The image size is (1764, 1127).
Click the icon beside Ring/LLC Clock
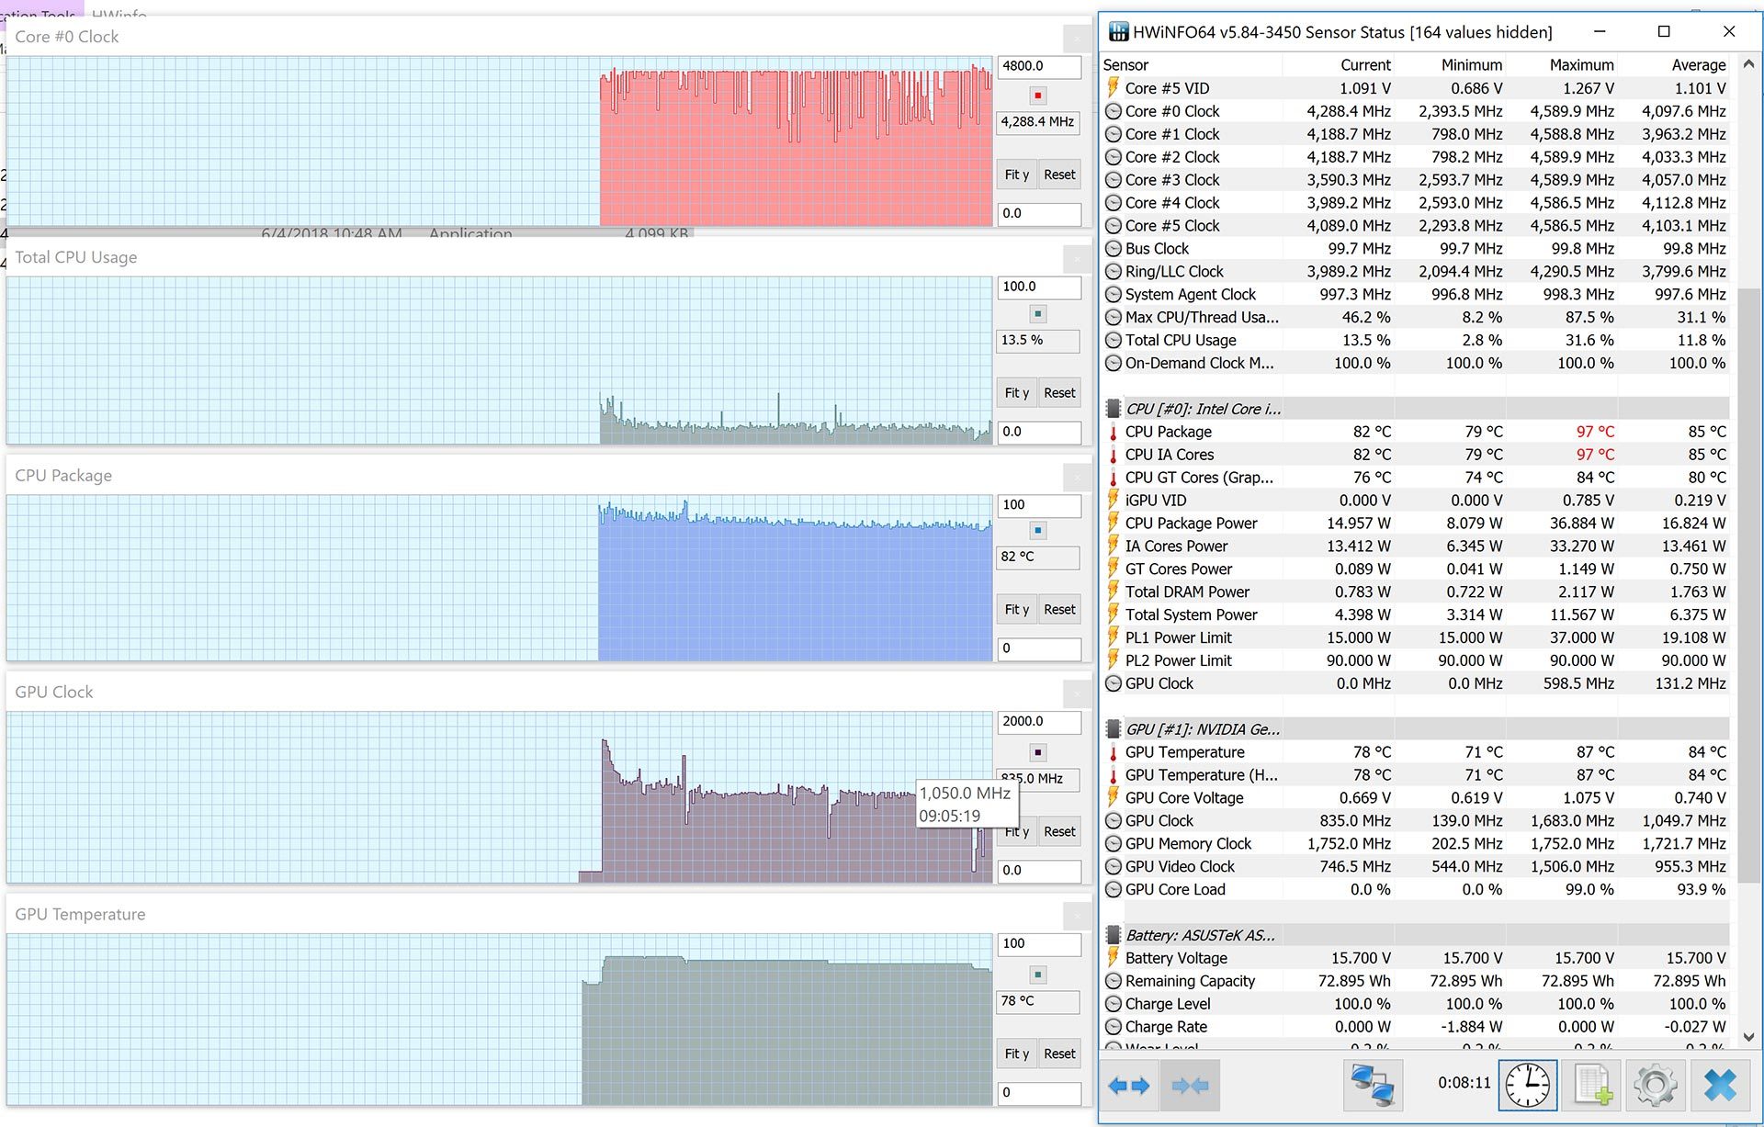coord(1114,272)
